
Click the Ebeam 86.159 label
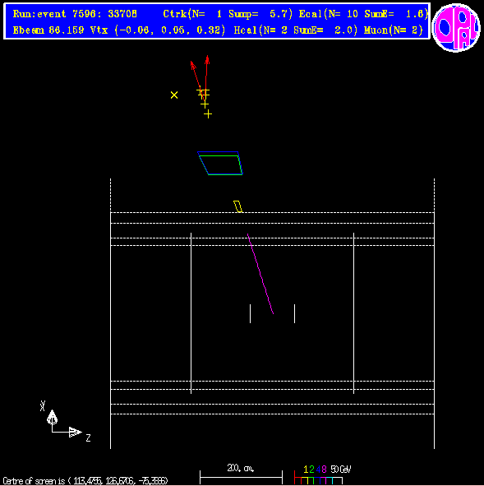pos(48,30)
